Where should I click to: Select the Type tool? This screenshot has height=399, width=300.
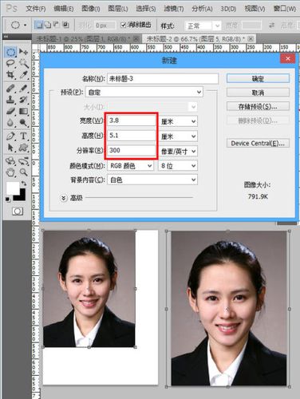(x=24, y=136)
